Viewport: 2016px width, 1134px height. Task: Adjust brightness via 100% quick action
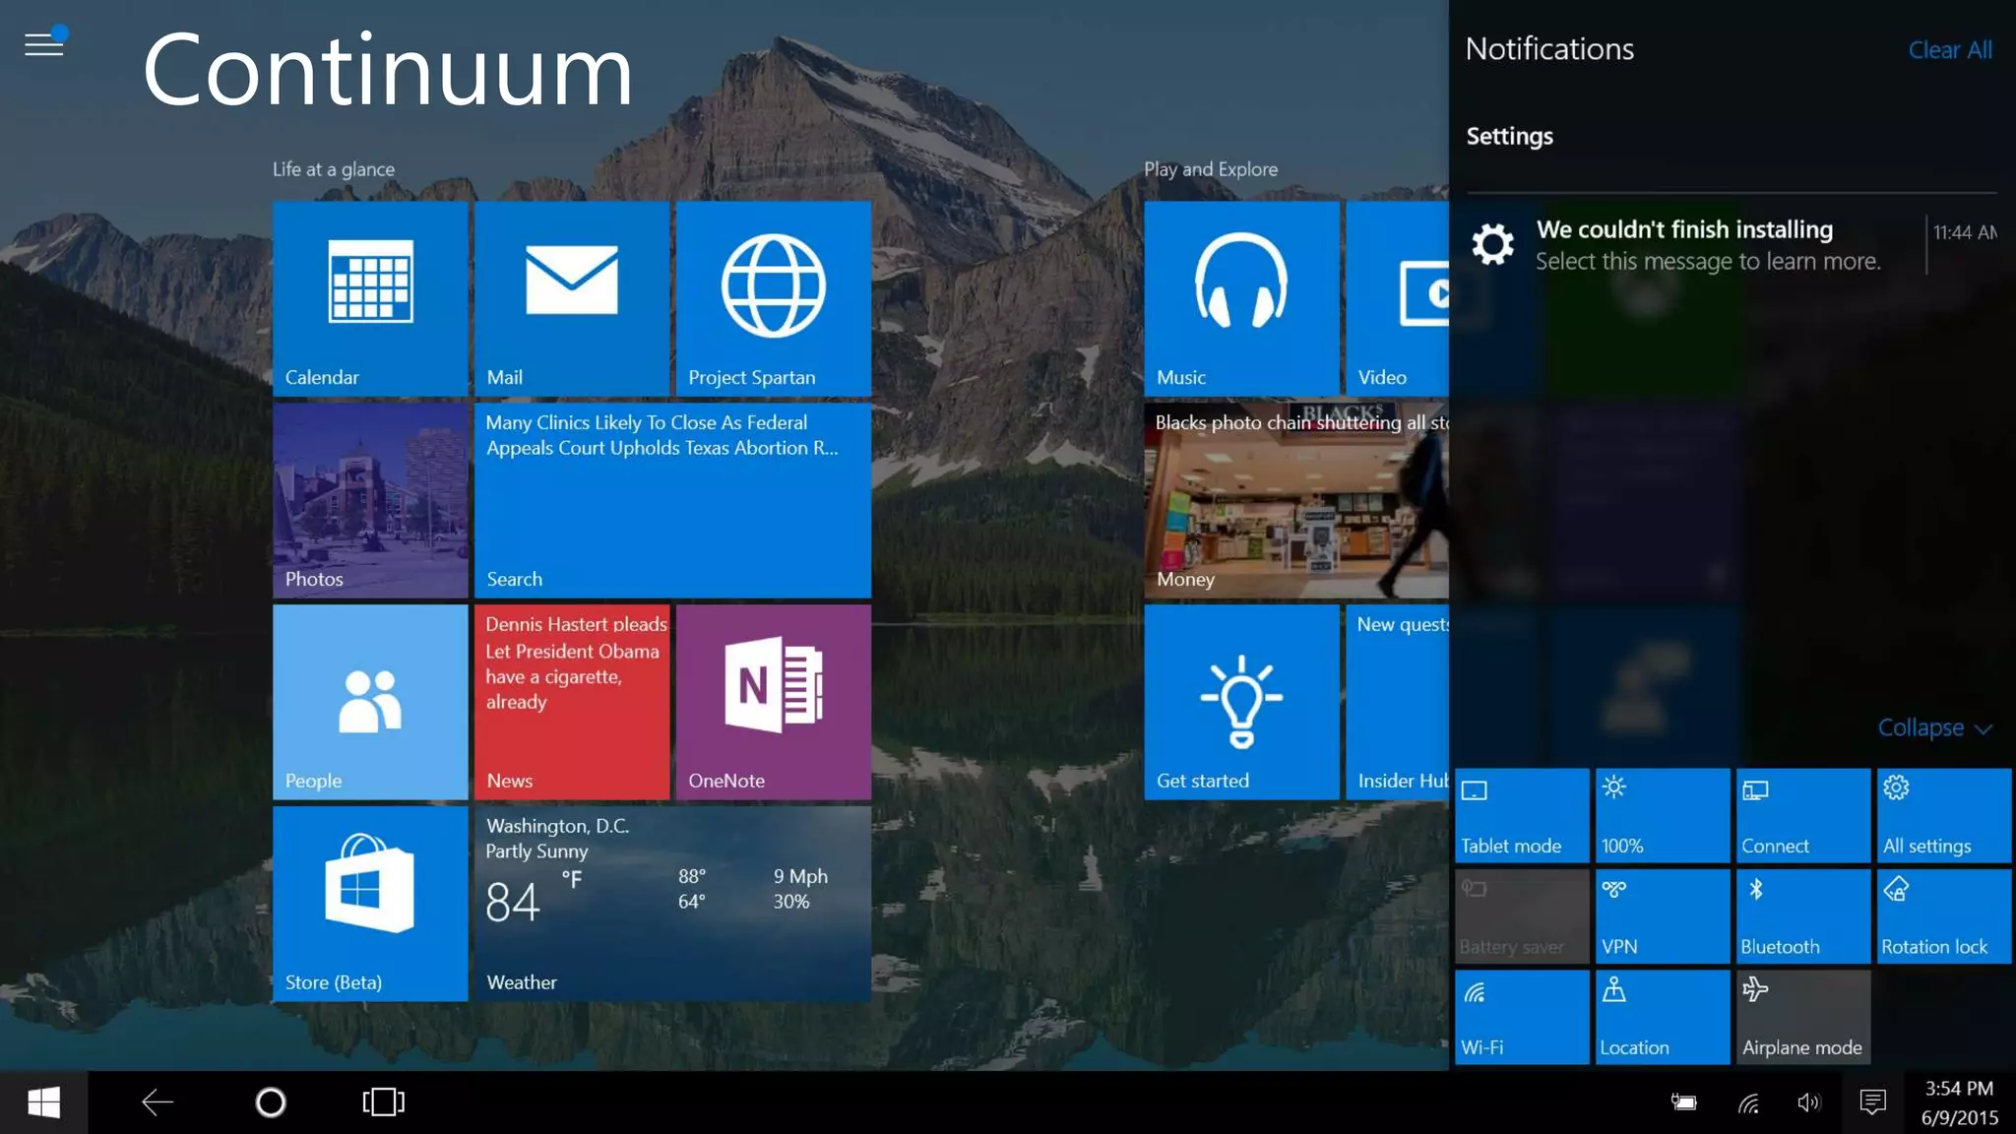tap(1663, 815)
